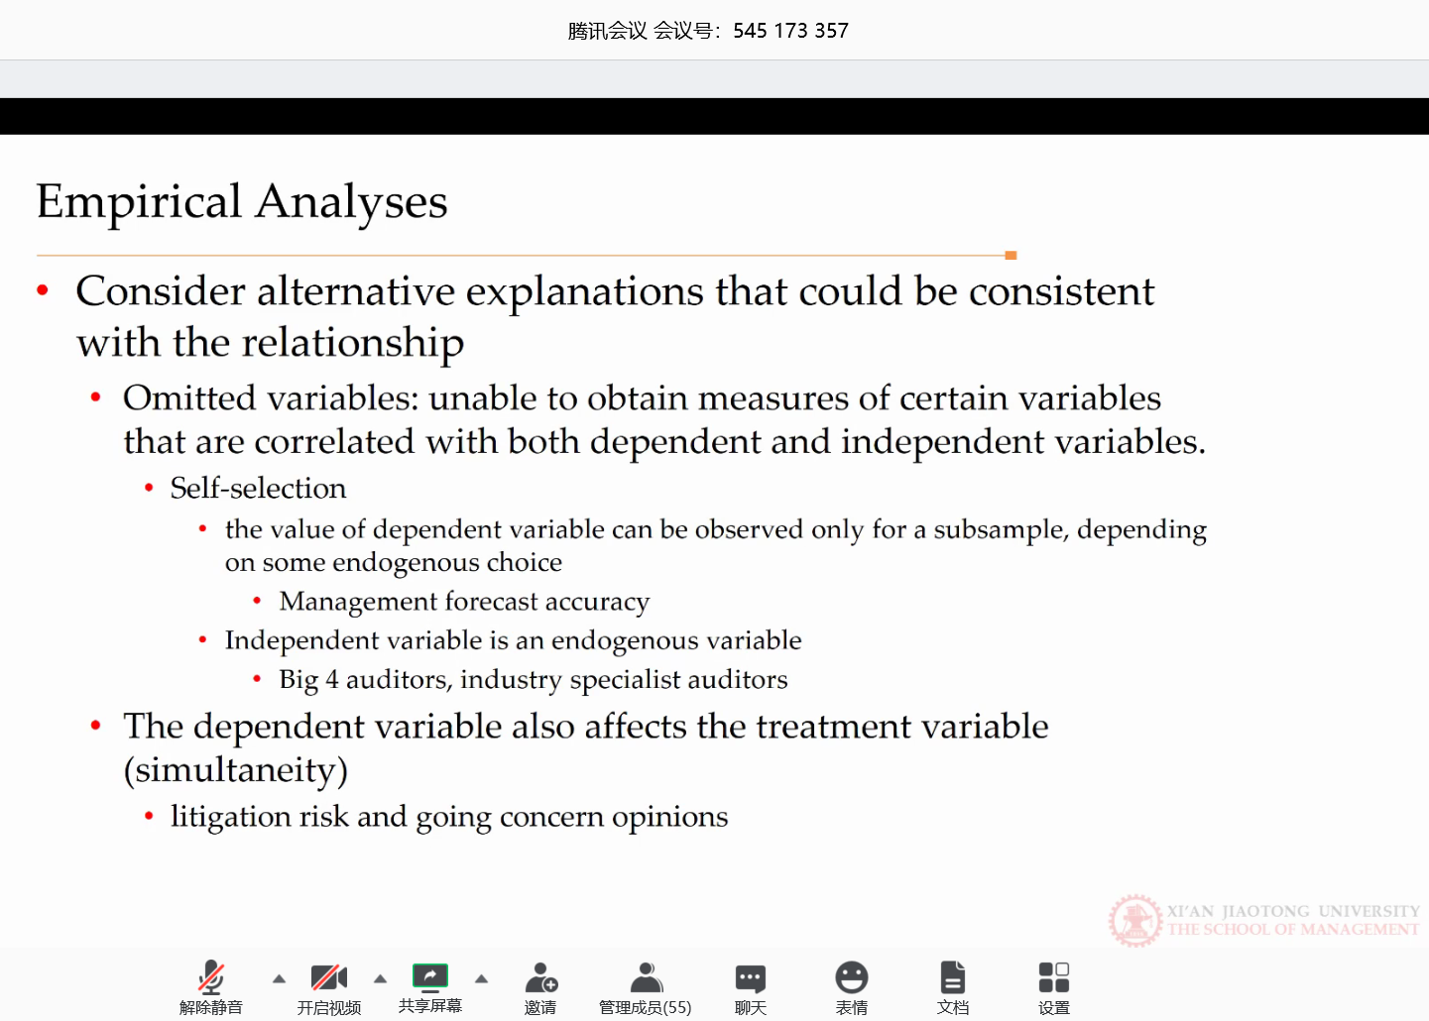Expand share options arrow beside 共享屏幕
The image size is (1429, 1021).
point(482,978)
